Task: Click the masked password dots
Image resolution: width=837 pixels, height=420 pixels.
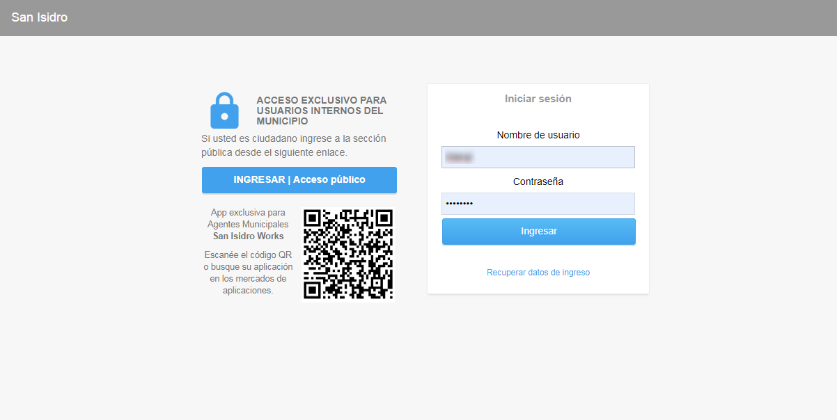Action: (x=459, y=204)
